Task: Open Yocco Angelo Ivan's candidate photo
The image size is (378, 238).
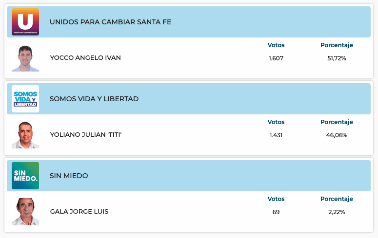Action: (25, 58)
